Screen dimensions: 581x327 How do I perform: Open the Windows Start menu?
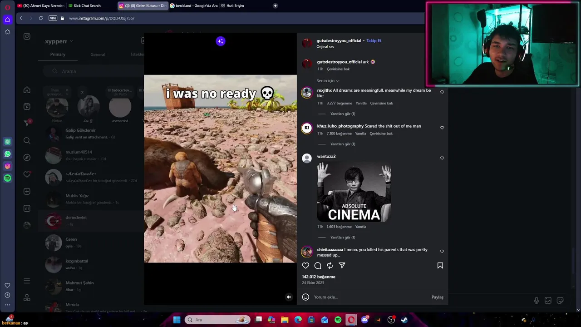coord(177,320)
